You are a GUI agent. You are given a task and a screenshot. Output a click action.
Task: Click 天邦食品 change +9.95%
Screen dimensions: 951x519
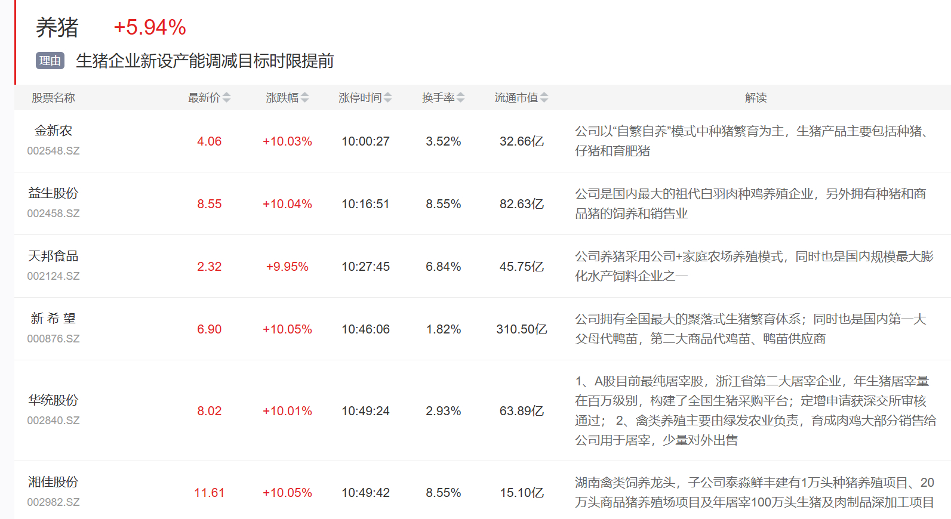tap(287, 267)
